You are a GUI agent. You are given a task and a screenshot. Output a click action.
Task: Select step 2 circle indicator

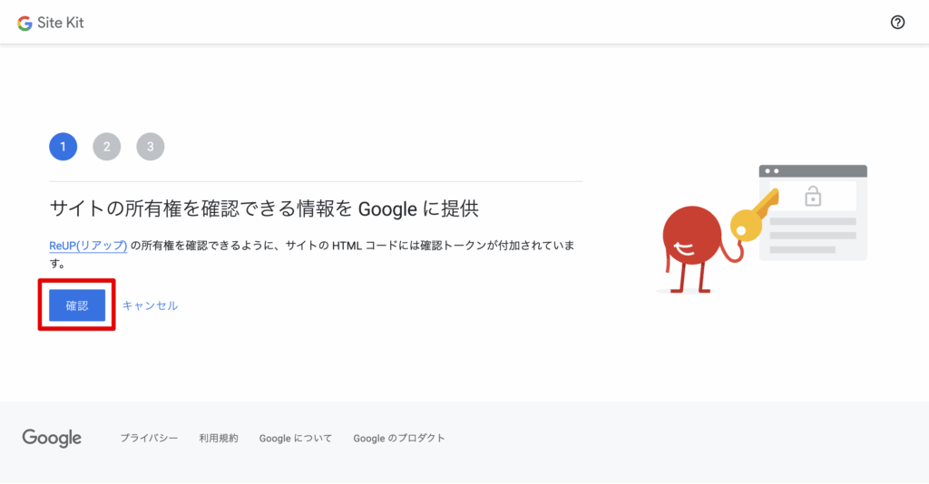click(107, 147)
